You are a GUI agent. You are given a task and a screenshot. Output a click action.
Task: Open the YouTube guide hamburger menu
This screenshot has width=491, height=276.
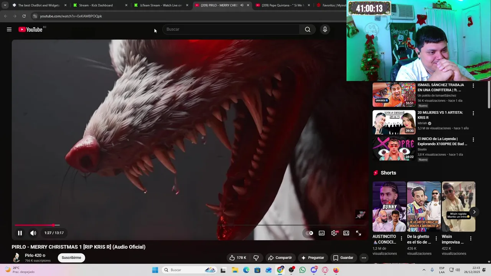[x=9, y=30]
